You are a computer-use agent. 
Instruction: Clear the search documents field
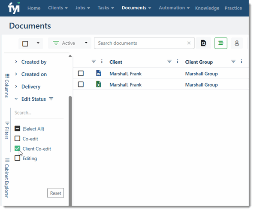[x=189, y=43]
